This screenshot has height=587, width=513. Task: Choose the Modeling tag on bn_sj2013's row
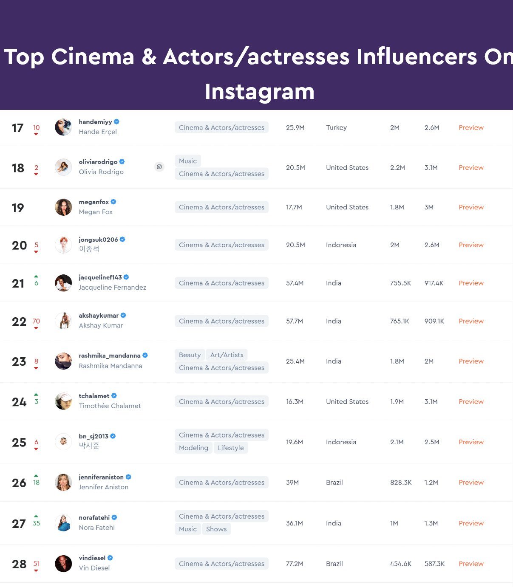(x=193, y=448)
